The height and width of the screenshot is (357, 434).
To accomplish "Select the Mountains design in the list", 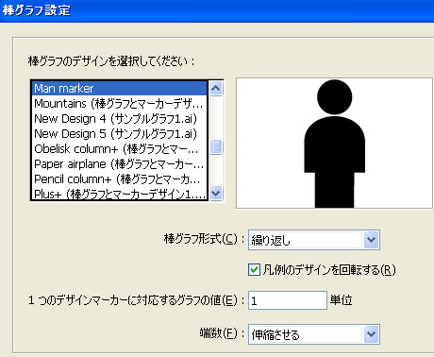I will click(x=120, y=104).
